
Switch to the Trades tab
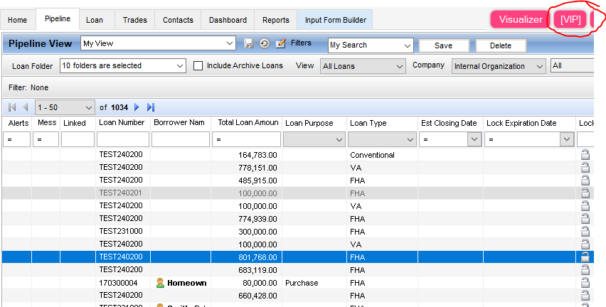pyautogui.click(x=134, y=20)
